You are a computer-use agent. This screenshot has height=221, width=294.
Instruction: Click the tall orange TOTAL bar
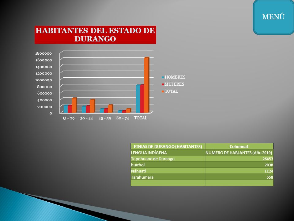pos(146,85)
